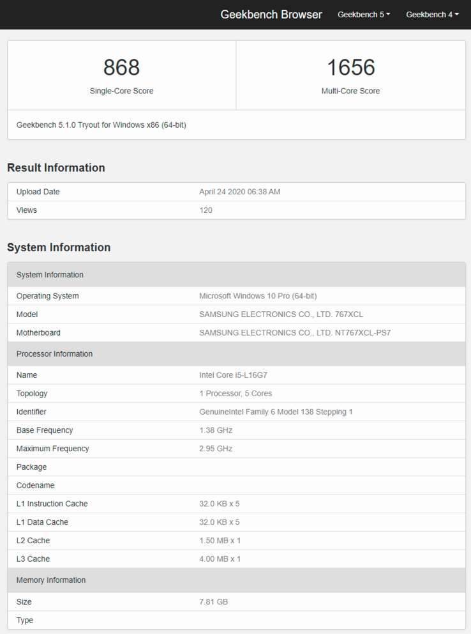Click the Views count of 120
This screenshot has height=634, width=471.
[206, 210]
